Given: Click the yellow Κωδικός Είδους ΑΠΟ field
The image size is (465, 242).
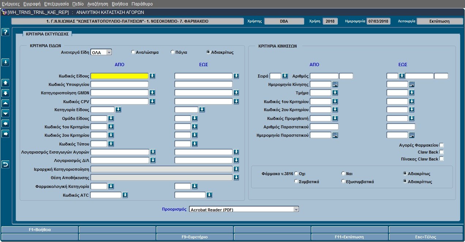Looking at the screenshot, I should point(120,76).
